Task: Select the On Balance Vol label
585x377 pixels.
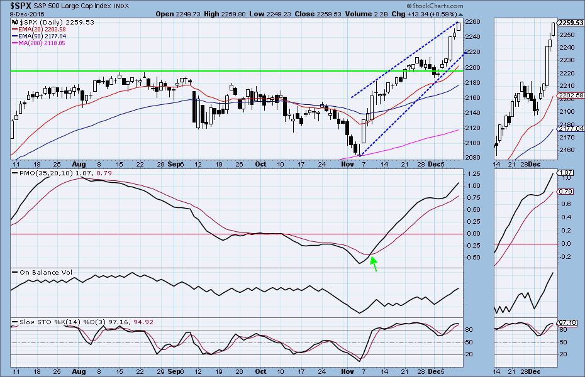Action: click(x=42, y=272)
